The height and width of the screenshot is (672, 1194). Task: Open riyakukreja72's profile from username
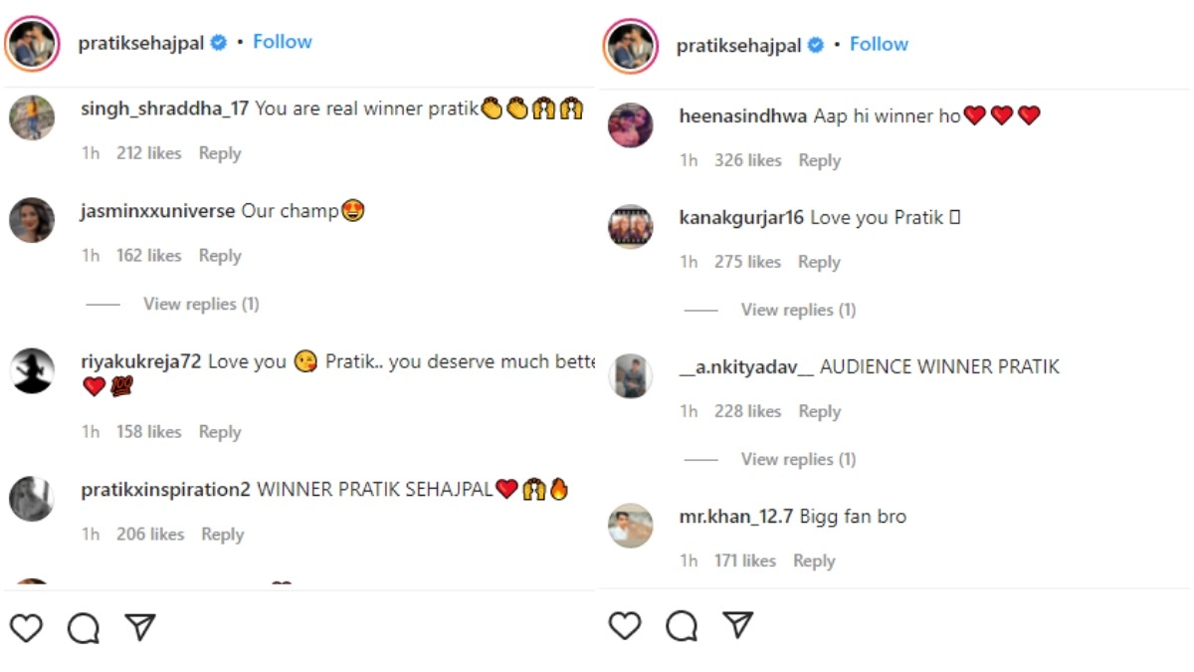pyautogui.click(x=140, y=361)
